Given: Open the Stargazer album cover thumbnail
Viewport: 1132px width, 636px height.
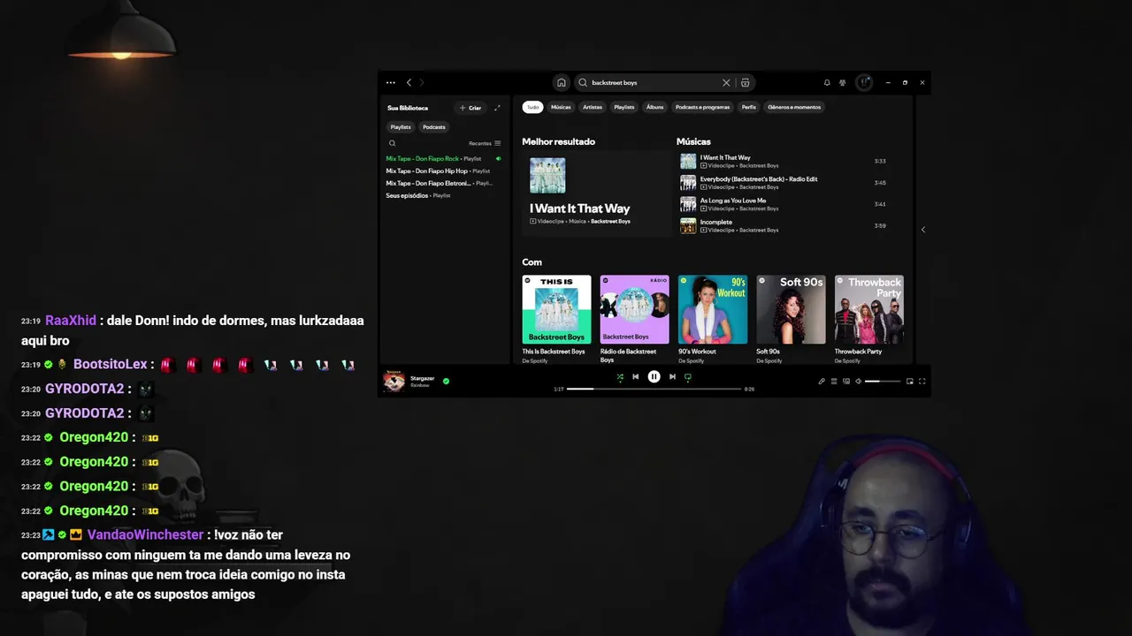Looking at the screenshot, I should [394, 381].
